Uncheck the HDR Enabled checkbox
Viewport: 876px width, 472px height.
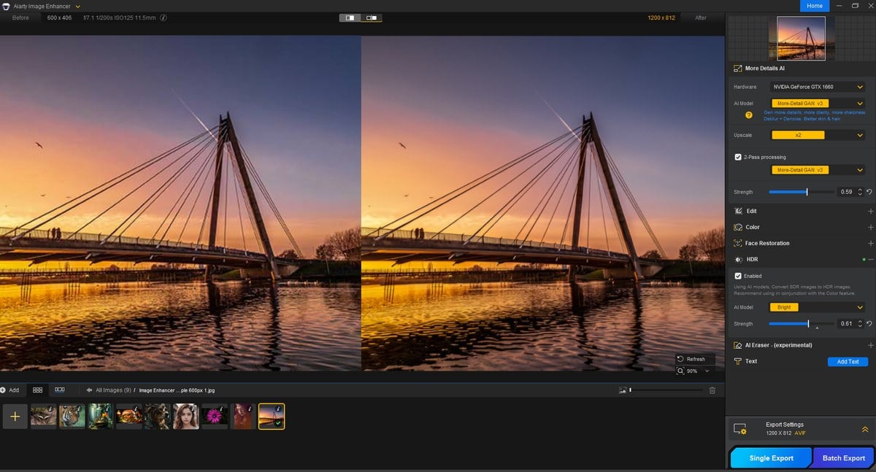[738, 276]
